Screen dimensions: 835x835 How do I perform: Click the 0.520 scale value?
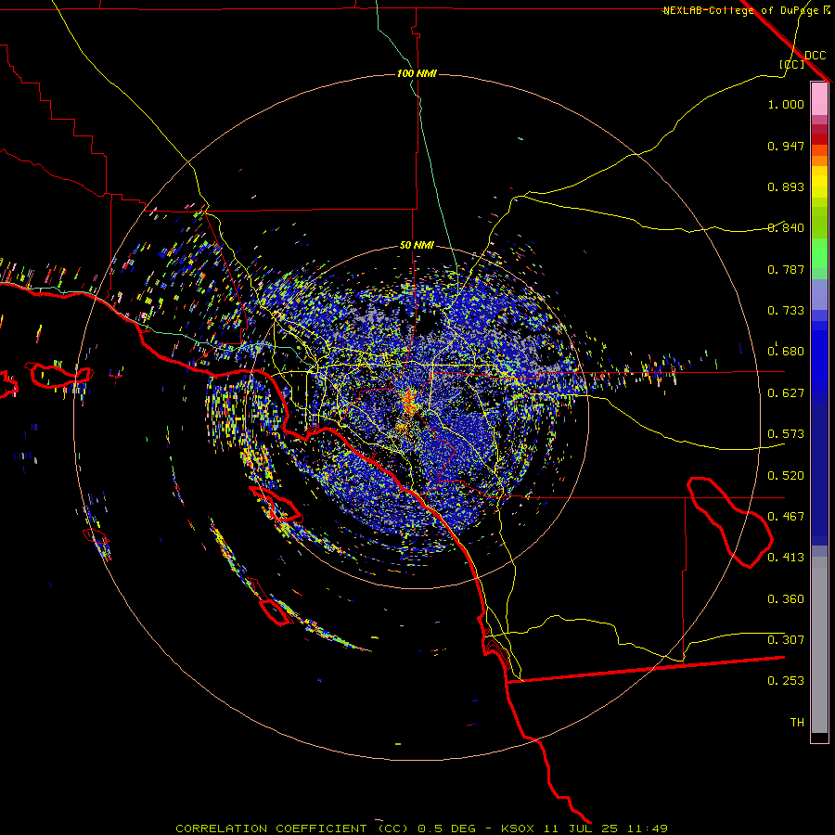786,475
